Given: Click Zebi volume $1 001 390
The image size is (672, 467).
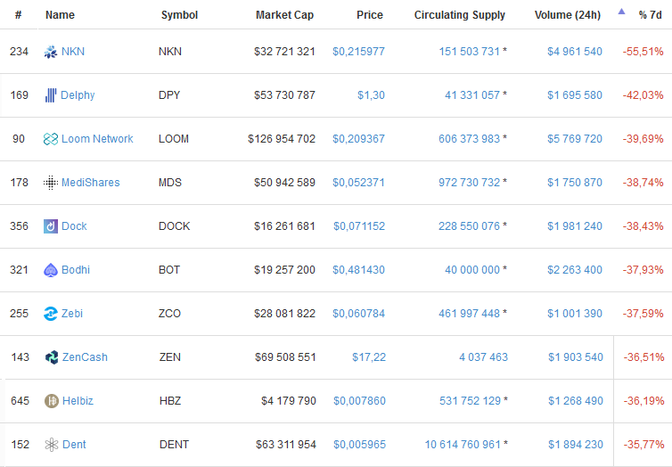Looking at the screenshot, I should (x=575, y=314).
